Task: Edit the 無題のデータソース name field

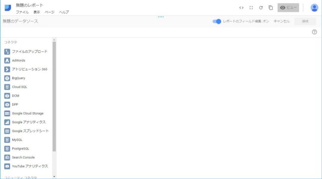Action: click(21, 21)
